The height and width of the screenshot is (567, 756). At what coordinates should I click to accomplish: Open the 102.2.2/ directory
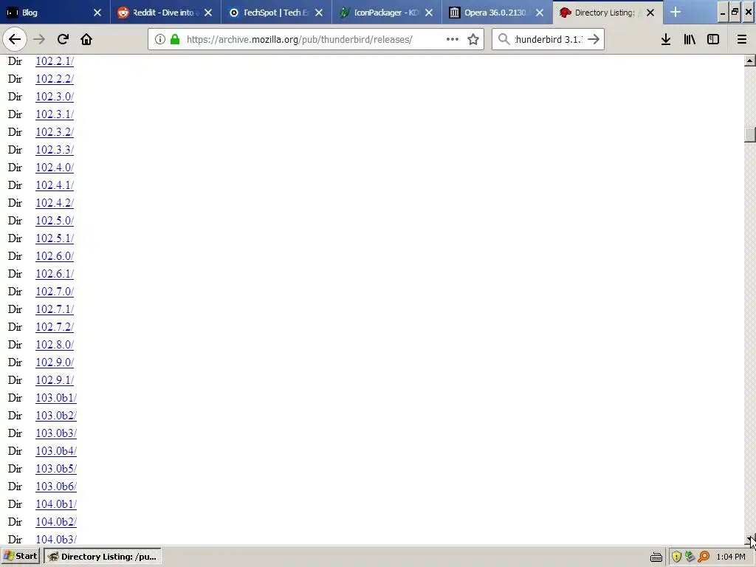pyautogui.click(x=55, y=79)
